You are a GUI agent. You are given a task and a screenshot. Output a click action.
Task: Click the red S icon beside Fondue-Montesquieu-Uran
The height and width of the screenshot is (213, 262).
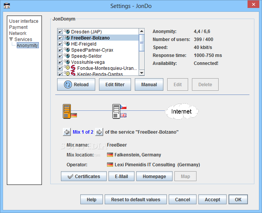[x=73, y=68]
